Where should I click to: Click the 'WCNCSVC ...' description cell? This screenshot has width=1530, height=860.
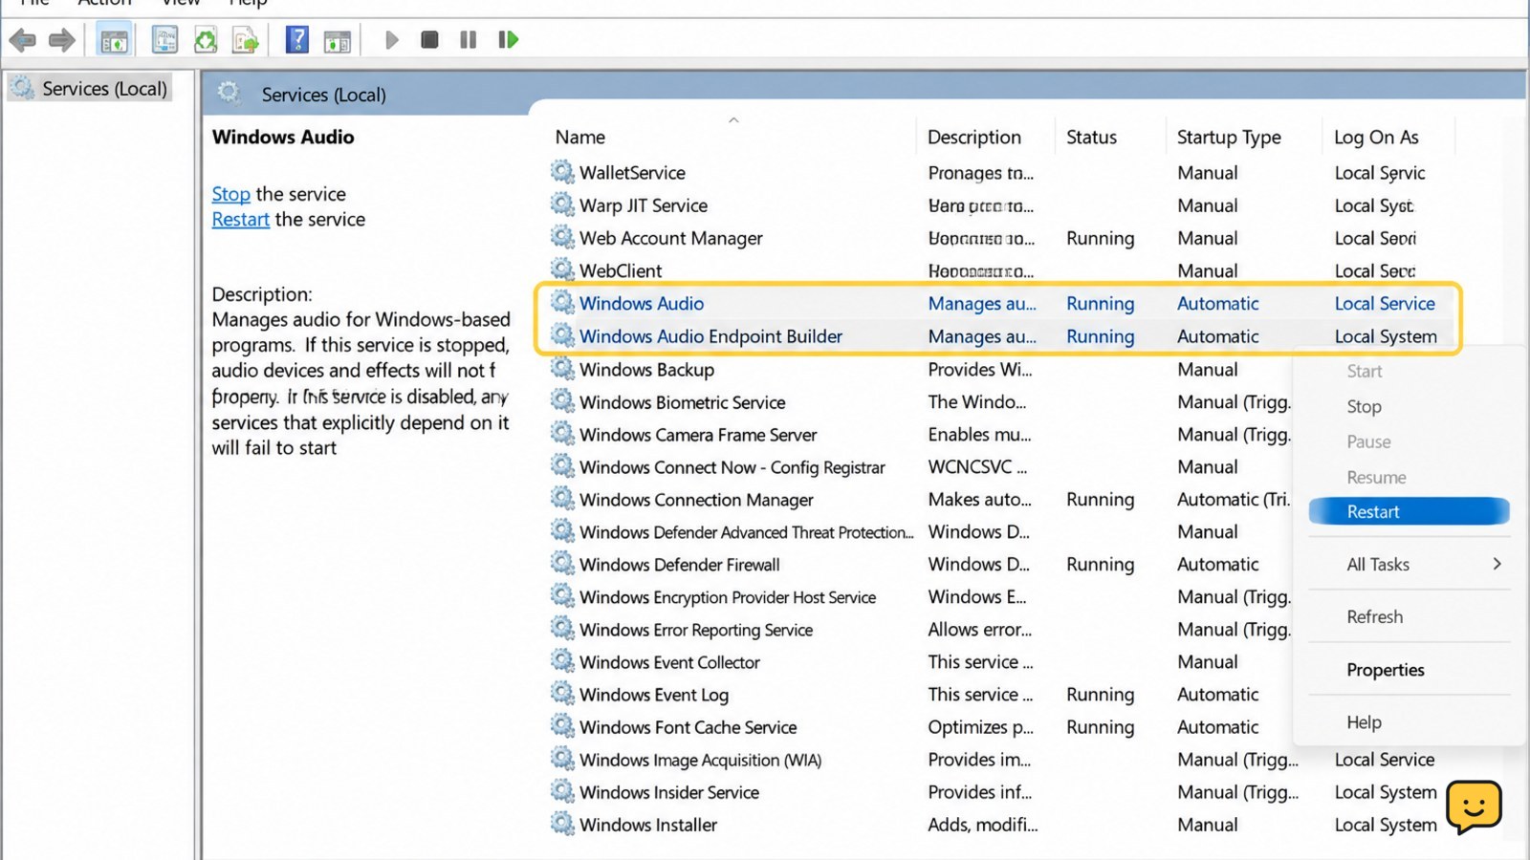pos(977,467)
